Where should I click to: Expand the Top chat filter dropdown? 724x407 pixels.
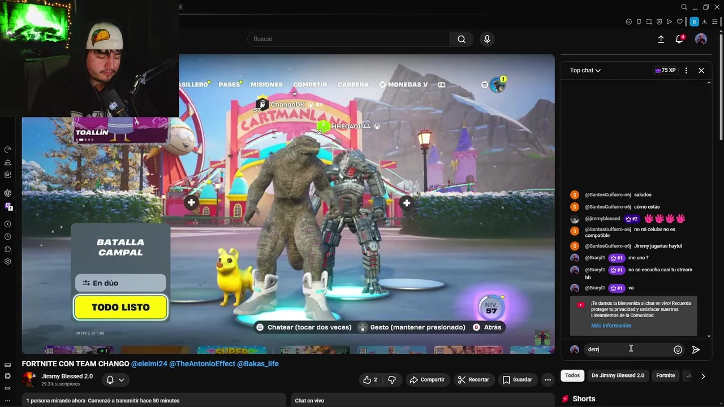tap(585, 71)
